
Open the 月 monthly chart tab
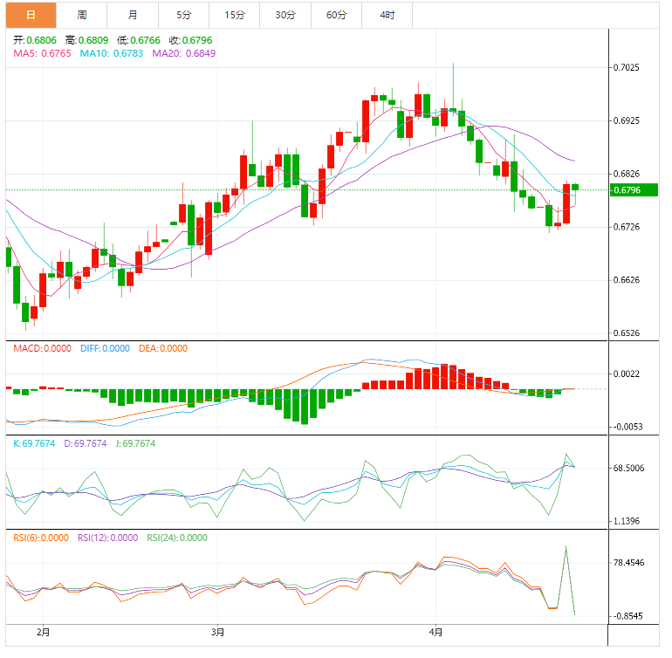click(132, 15)
